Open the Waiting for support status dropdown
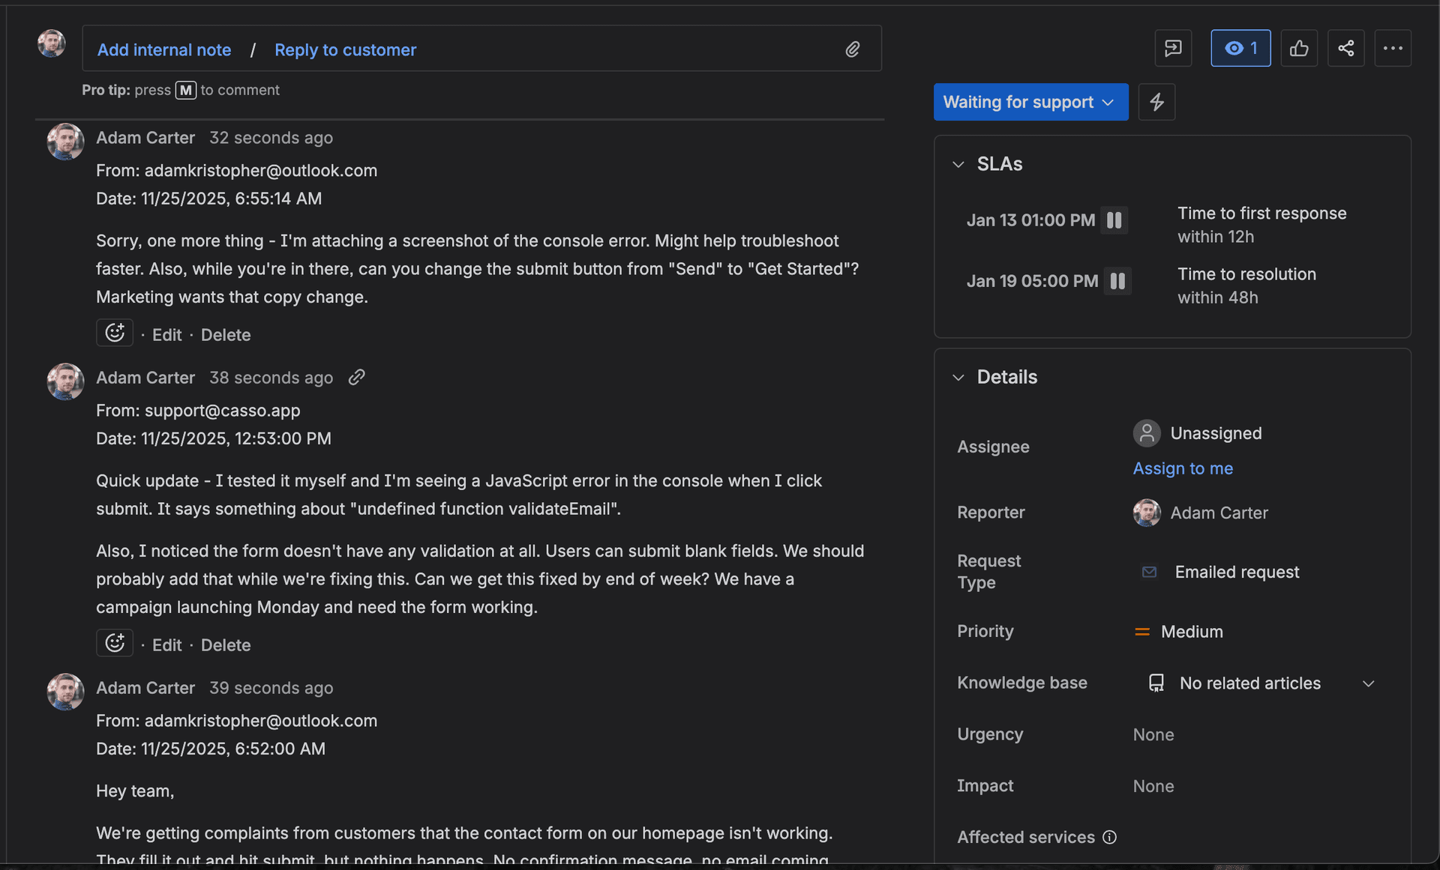This screenshot has width=1440, height=870. (x=1030, y=102)
